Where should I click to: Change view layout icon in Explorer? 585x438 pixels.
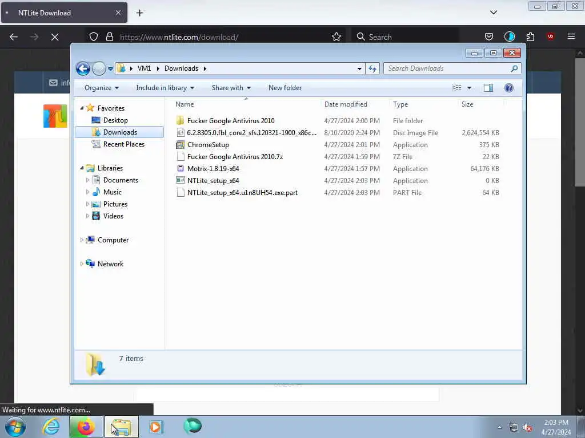click(x=456, y=88)
